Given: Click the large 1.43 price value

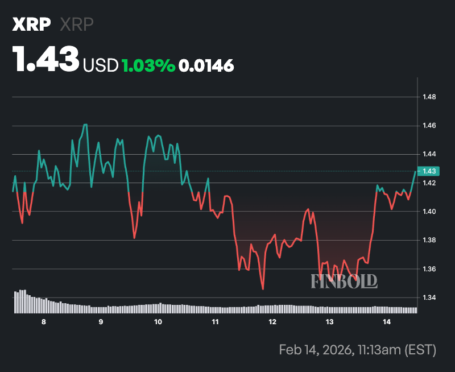Looking at the screenshot, I should pos(47,60).
